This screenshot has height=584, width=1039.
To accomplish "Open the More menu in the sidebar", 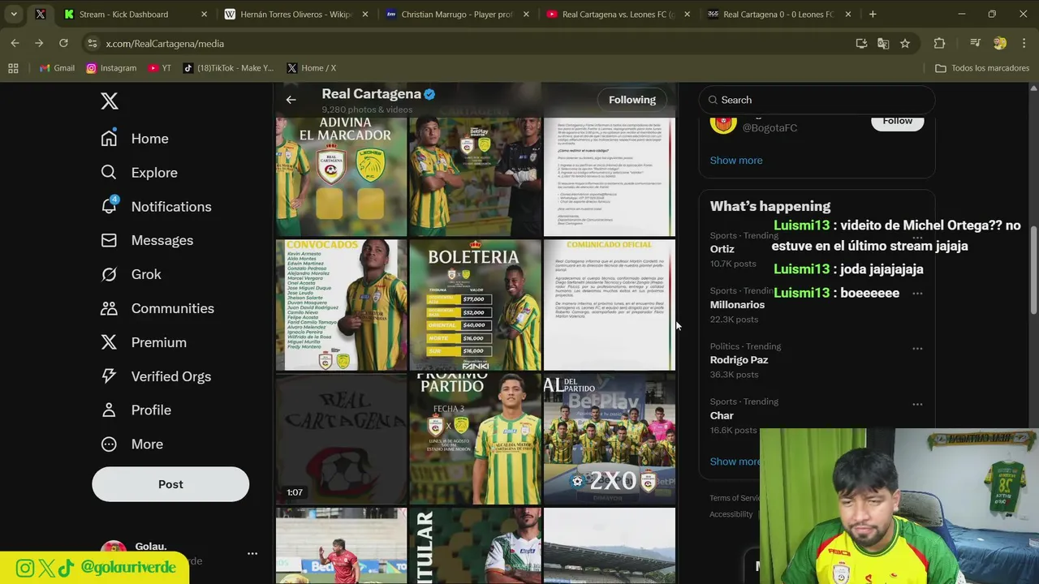I will [131, 444].
